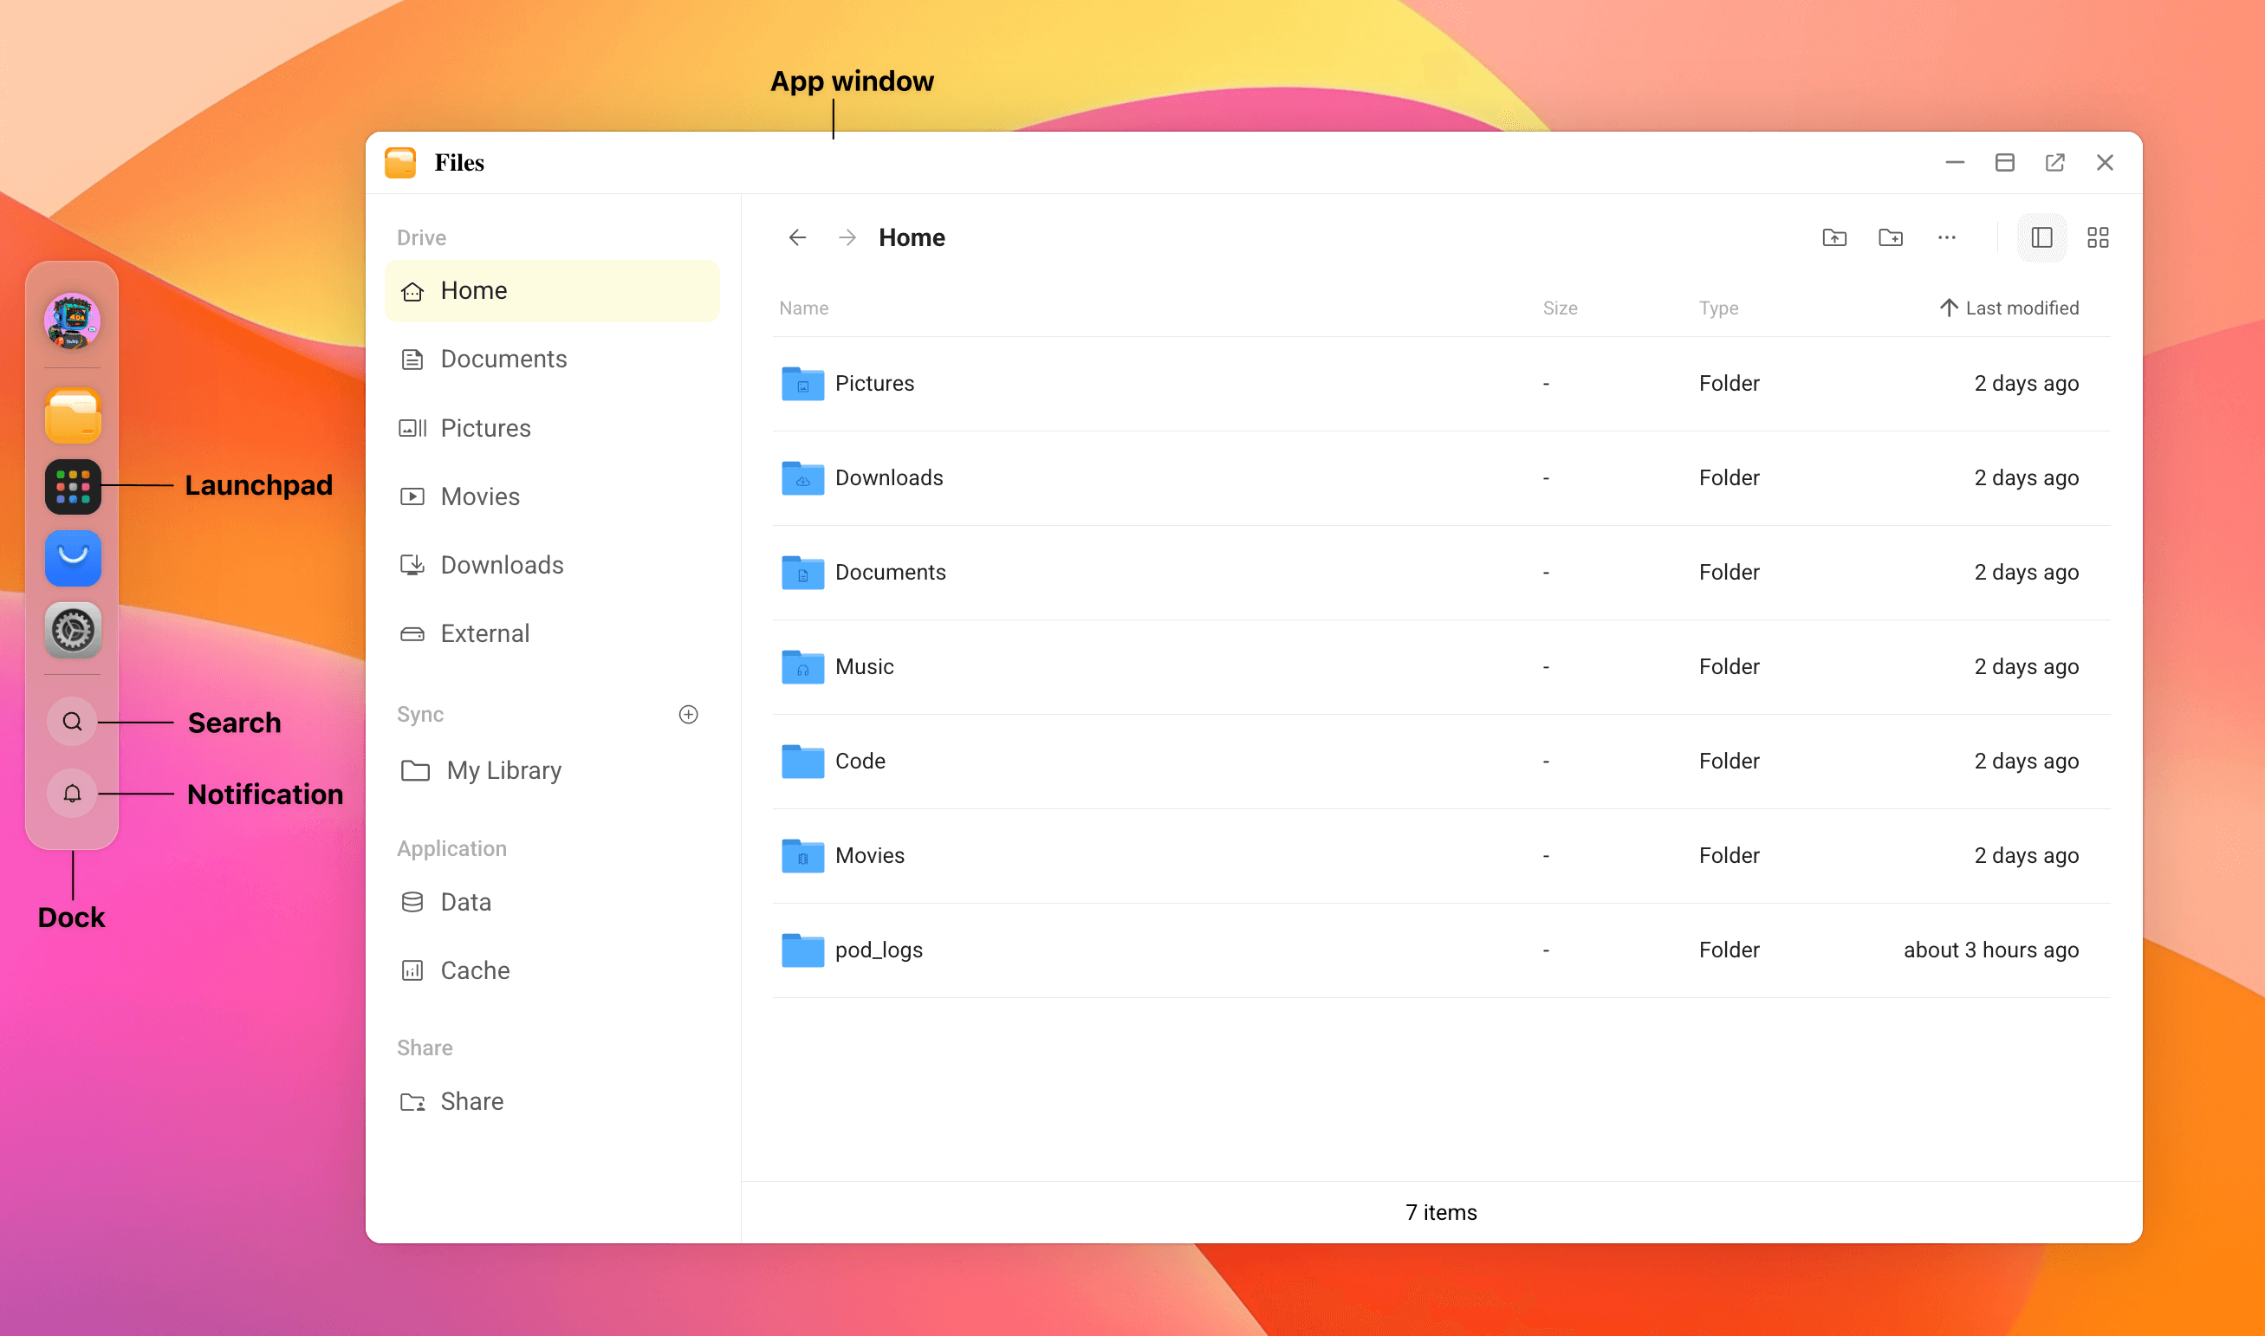Click the upload folder icon in toolbar

coord(1833,237)
